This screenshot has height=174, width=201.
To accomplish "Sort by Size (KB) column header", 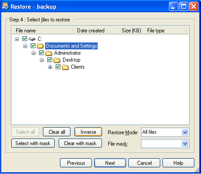I will coord(125,31).
